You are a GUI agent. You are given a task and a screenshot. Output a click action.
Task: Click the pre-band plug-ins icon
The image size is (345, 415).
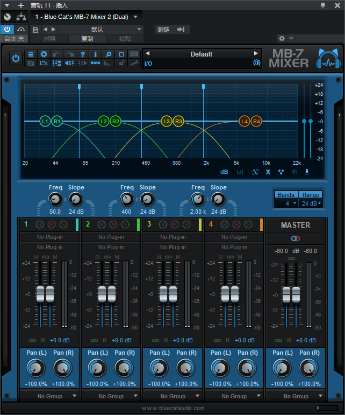coord(69,63)
